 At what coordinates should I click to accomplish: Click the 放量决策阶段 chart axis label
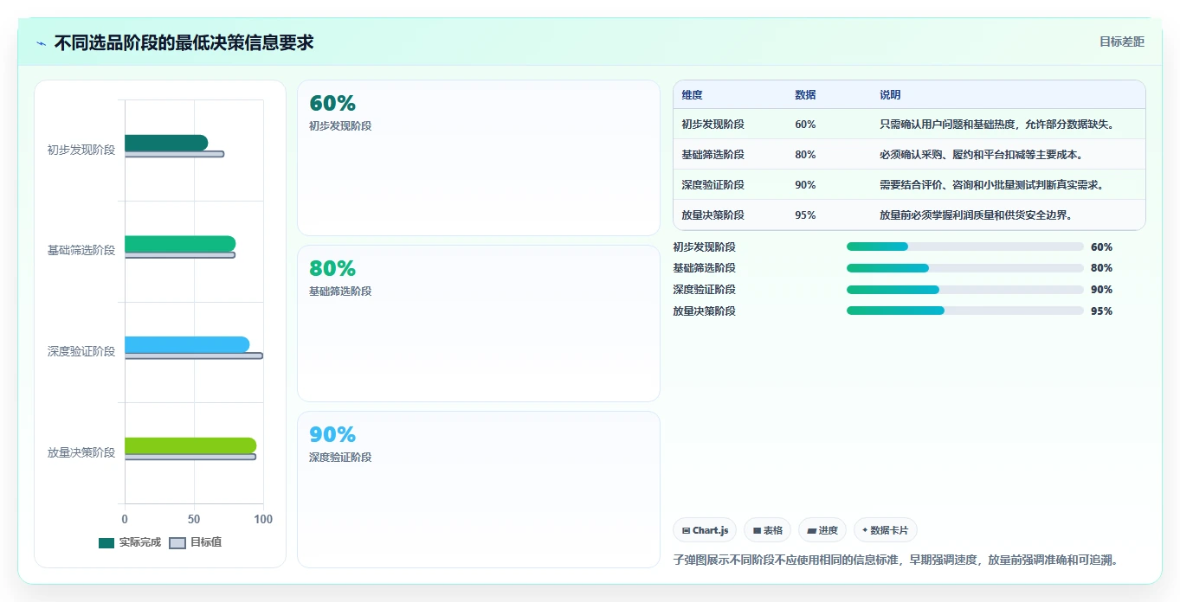tap(81, 452)
